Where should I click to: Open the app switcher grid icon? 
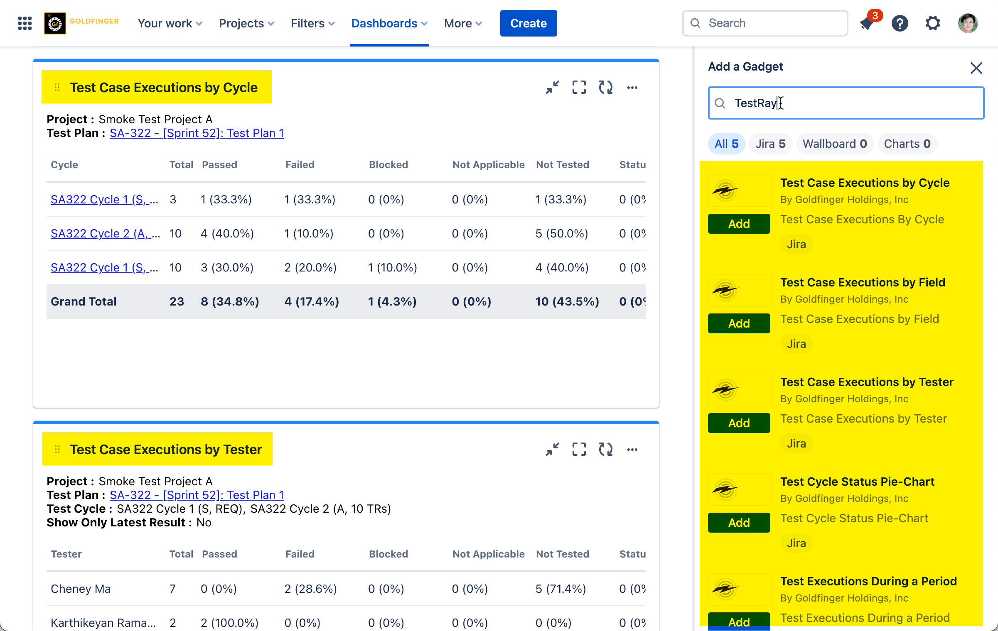tap(25, 23)
